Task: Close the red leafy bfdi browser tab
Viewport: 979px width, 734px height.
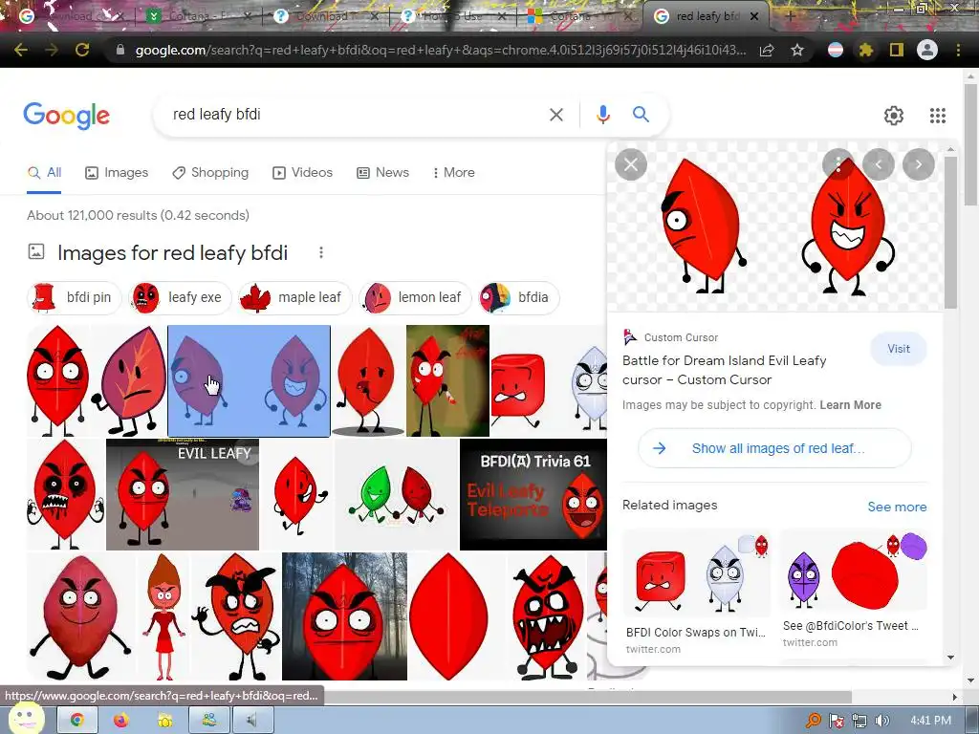Action: [754, 16]
